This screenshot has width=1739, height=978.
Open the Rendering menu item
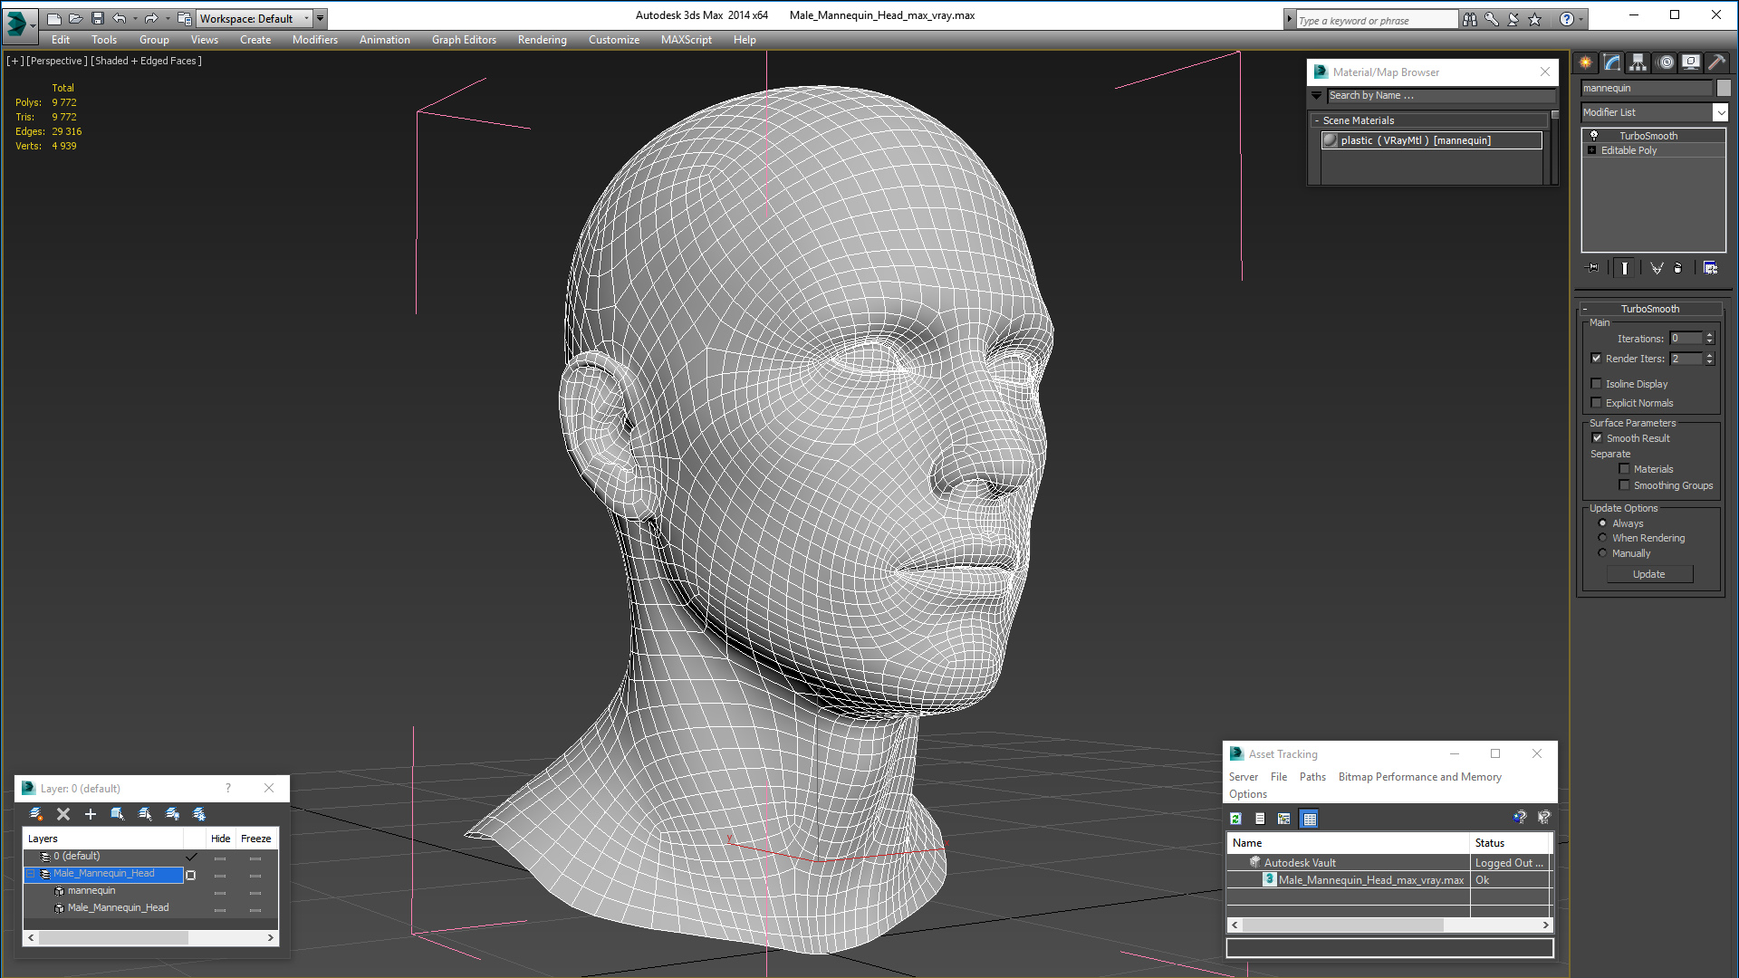click(x=541, y=40)
